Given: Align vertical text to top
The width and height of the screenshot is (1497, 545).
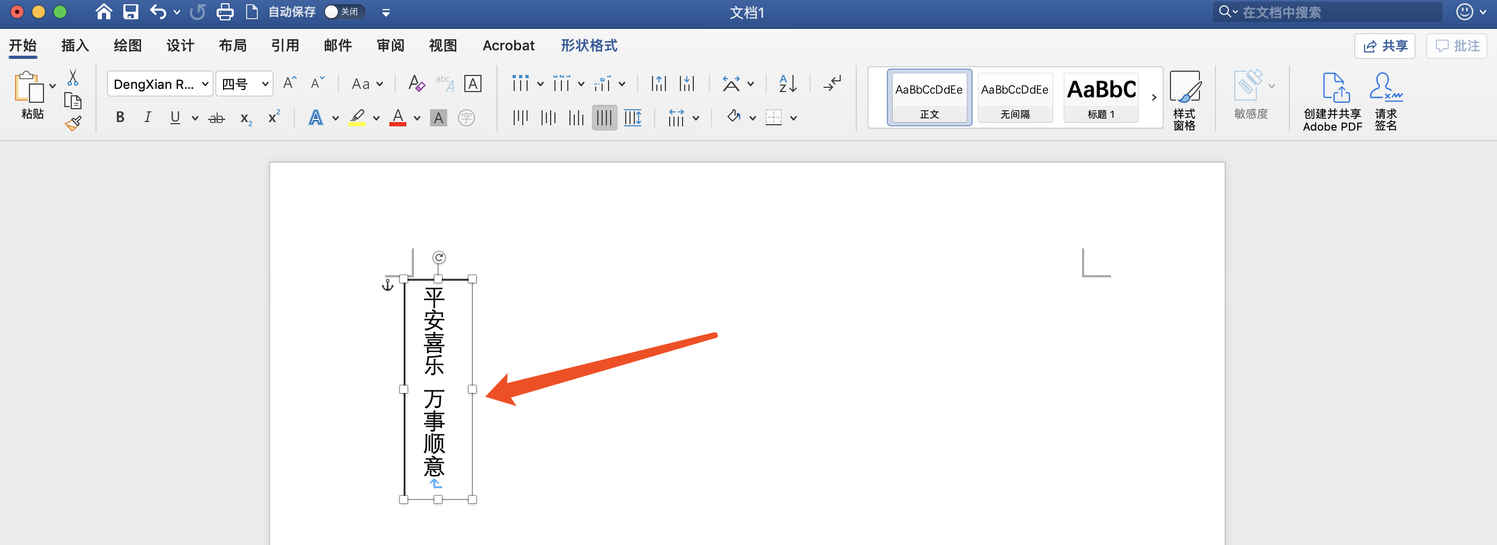Looking at the screenshot, I should [520, 118].
